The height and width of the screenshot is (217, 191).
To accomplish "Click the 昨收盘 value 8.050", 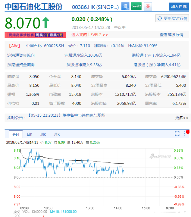I will click(x=34, y=77).
